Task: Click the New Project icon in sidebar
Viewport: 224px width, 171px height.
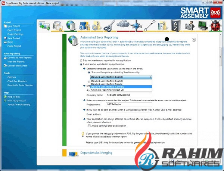Action: click(6, 26)
